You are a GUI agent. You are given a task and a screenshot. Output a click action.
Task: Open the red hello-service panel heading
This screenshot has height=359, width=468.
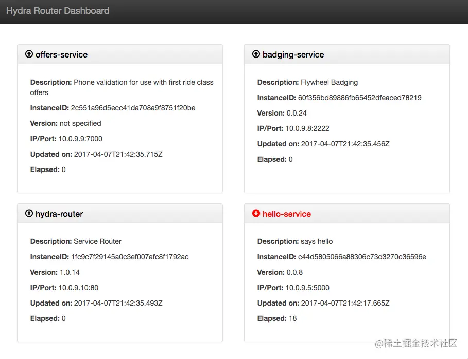point(287,214)
